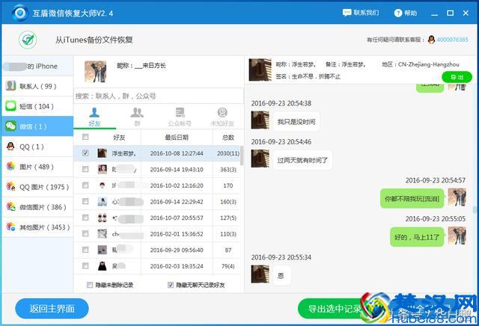Screen dimensions: 479x326
Task: Open the 帮助 help icon
Action: coord(397,13)
